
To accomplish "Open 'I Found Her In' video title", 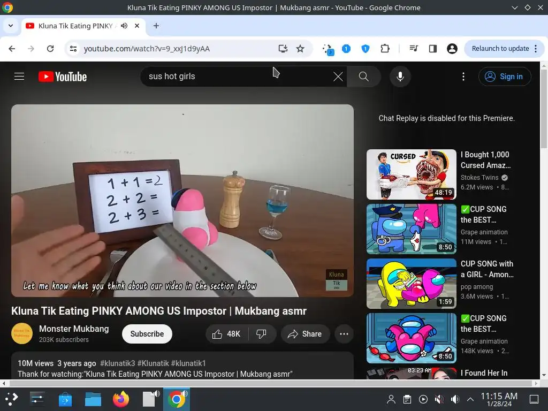I will 484,373.
